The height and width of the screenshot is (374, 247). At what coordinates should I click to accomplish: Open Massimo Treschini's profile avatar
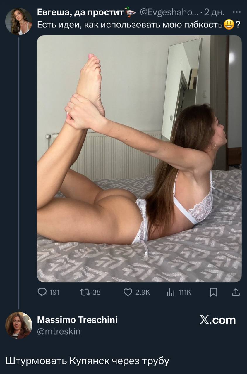coord(19,325)
